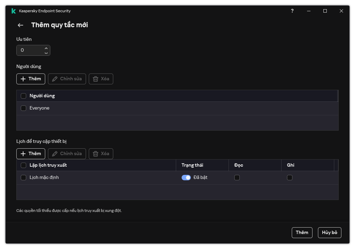
Task: Click the trash icon in the schedule toolbar
Action: 96,154
